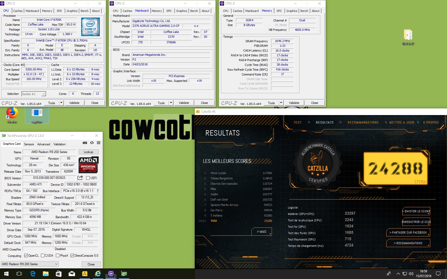Viewport: 447px width, 279px height.
Task: Toggle the DirectCompute 5.0 checkbox
Action: coord(72,256)
